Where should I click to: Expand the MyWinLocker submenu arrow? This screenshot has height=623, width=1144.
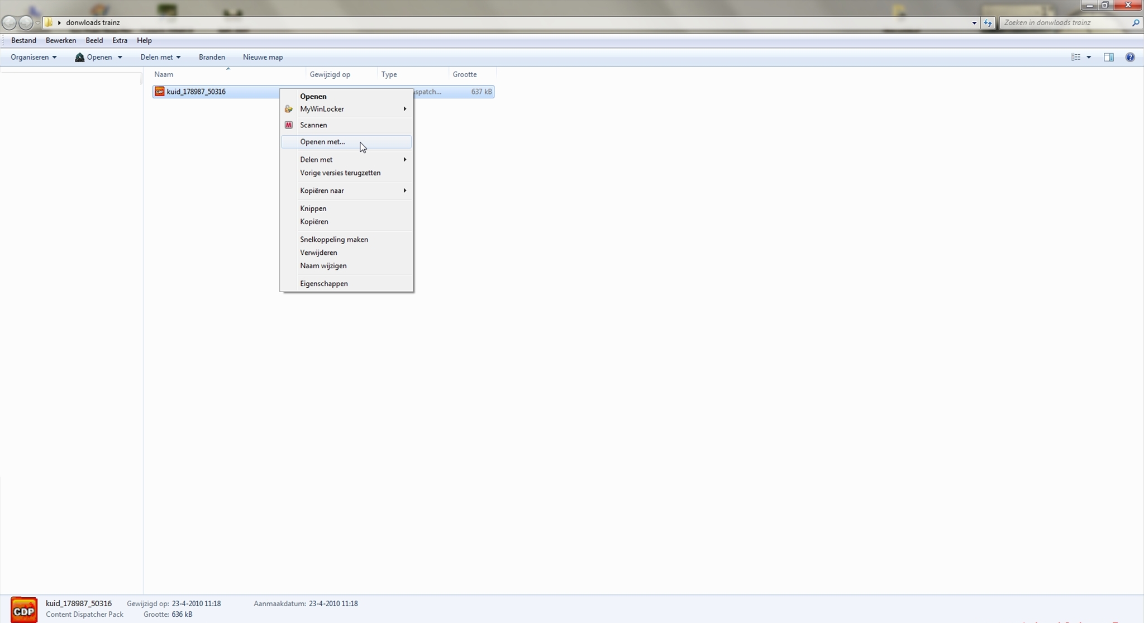pyautogui.click(x=405, y=109)
